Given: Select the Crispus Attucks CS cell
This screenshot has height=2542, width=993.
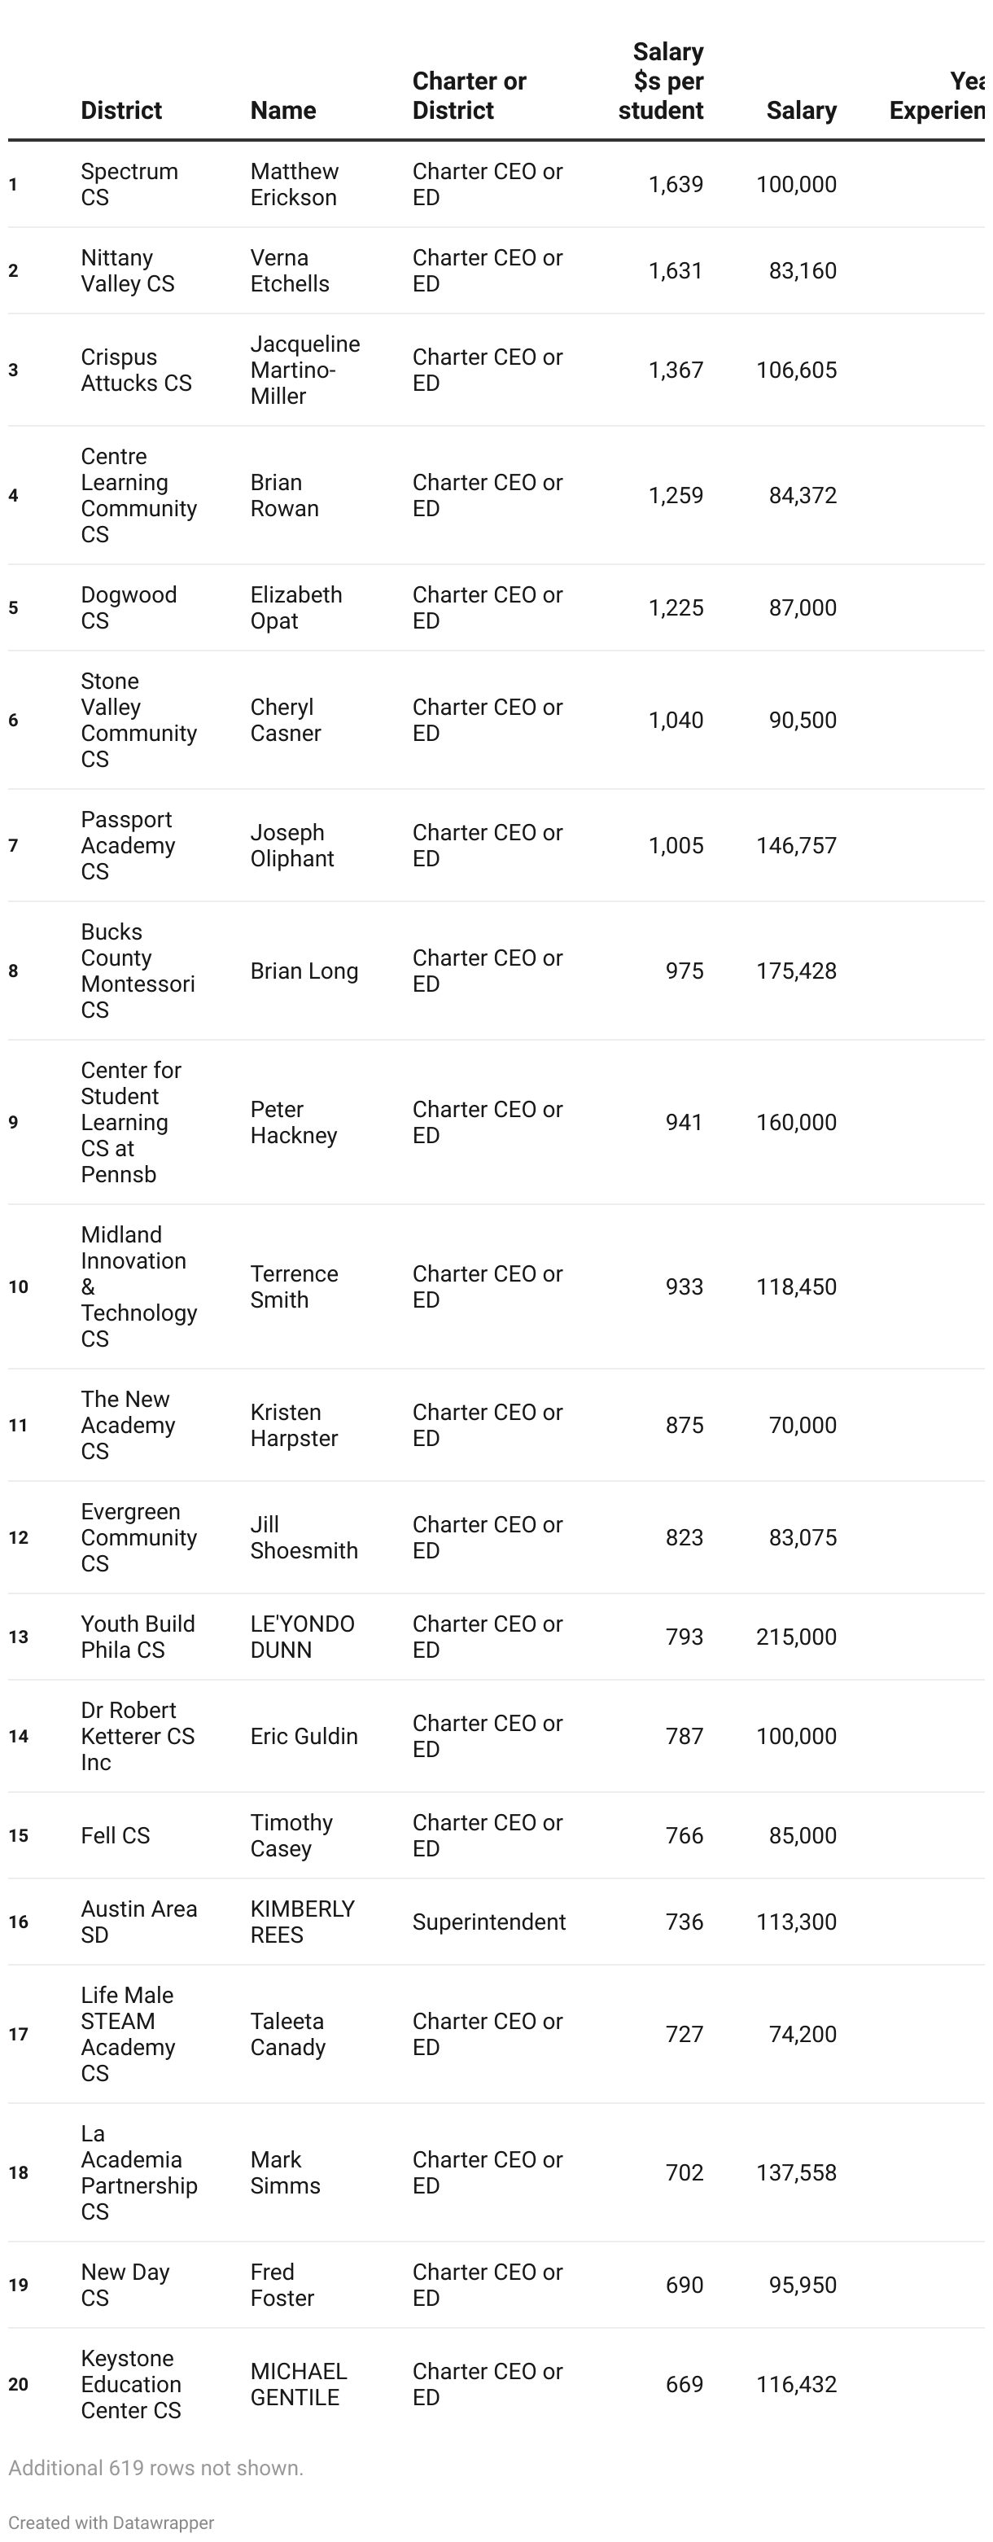Looking at the screenshot, I should point(136,370).
